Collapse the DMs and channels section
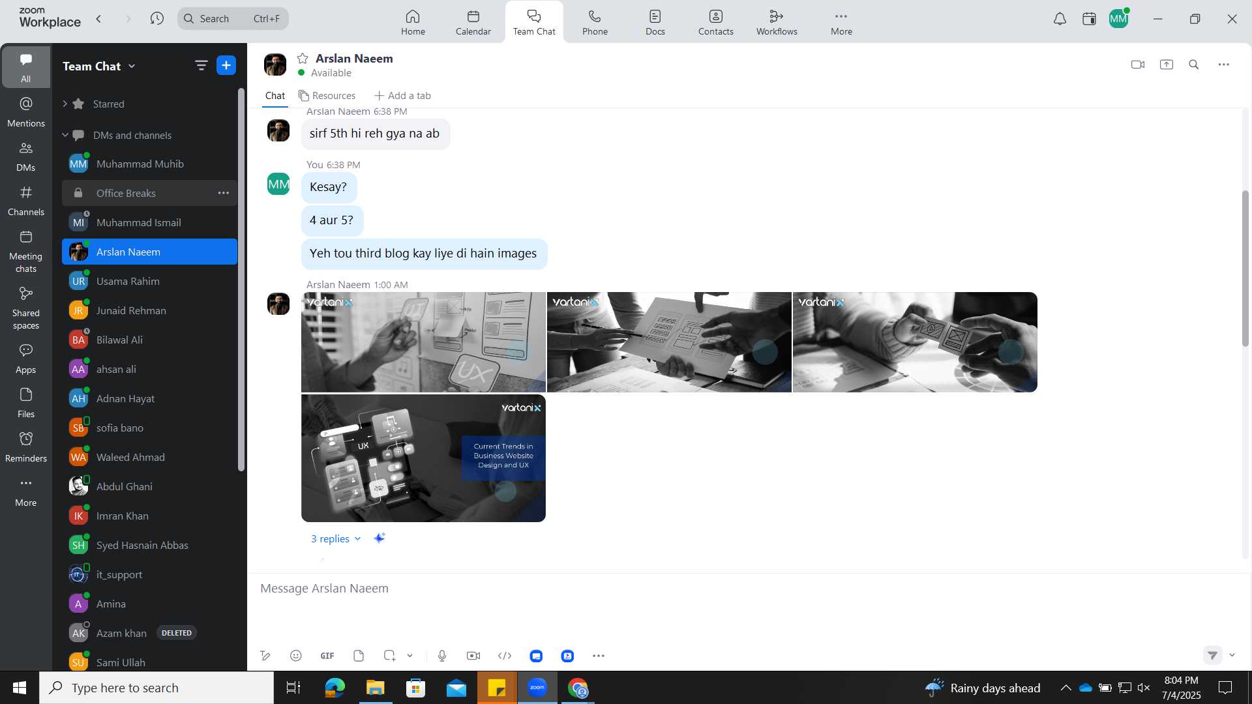1252x704 pixels. 65,135
